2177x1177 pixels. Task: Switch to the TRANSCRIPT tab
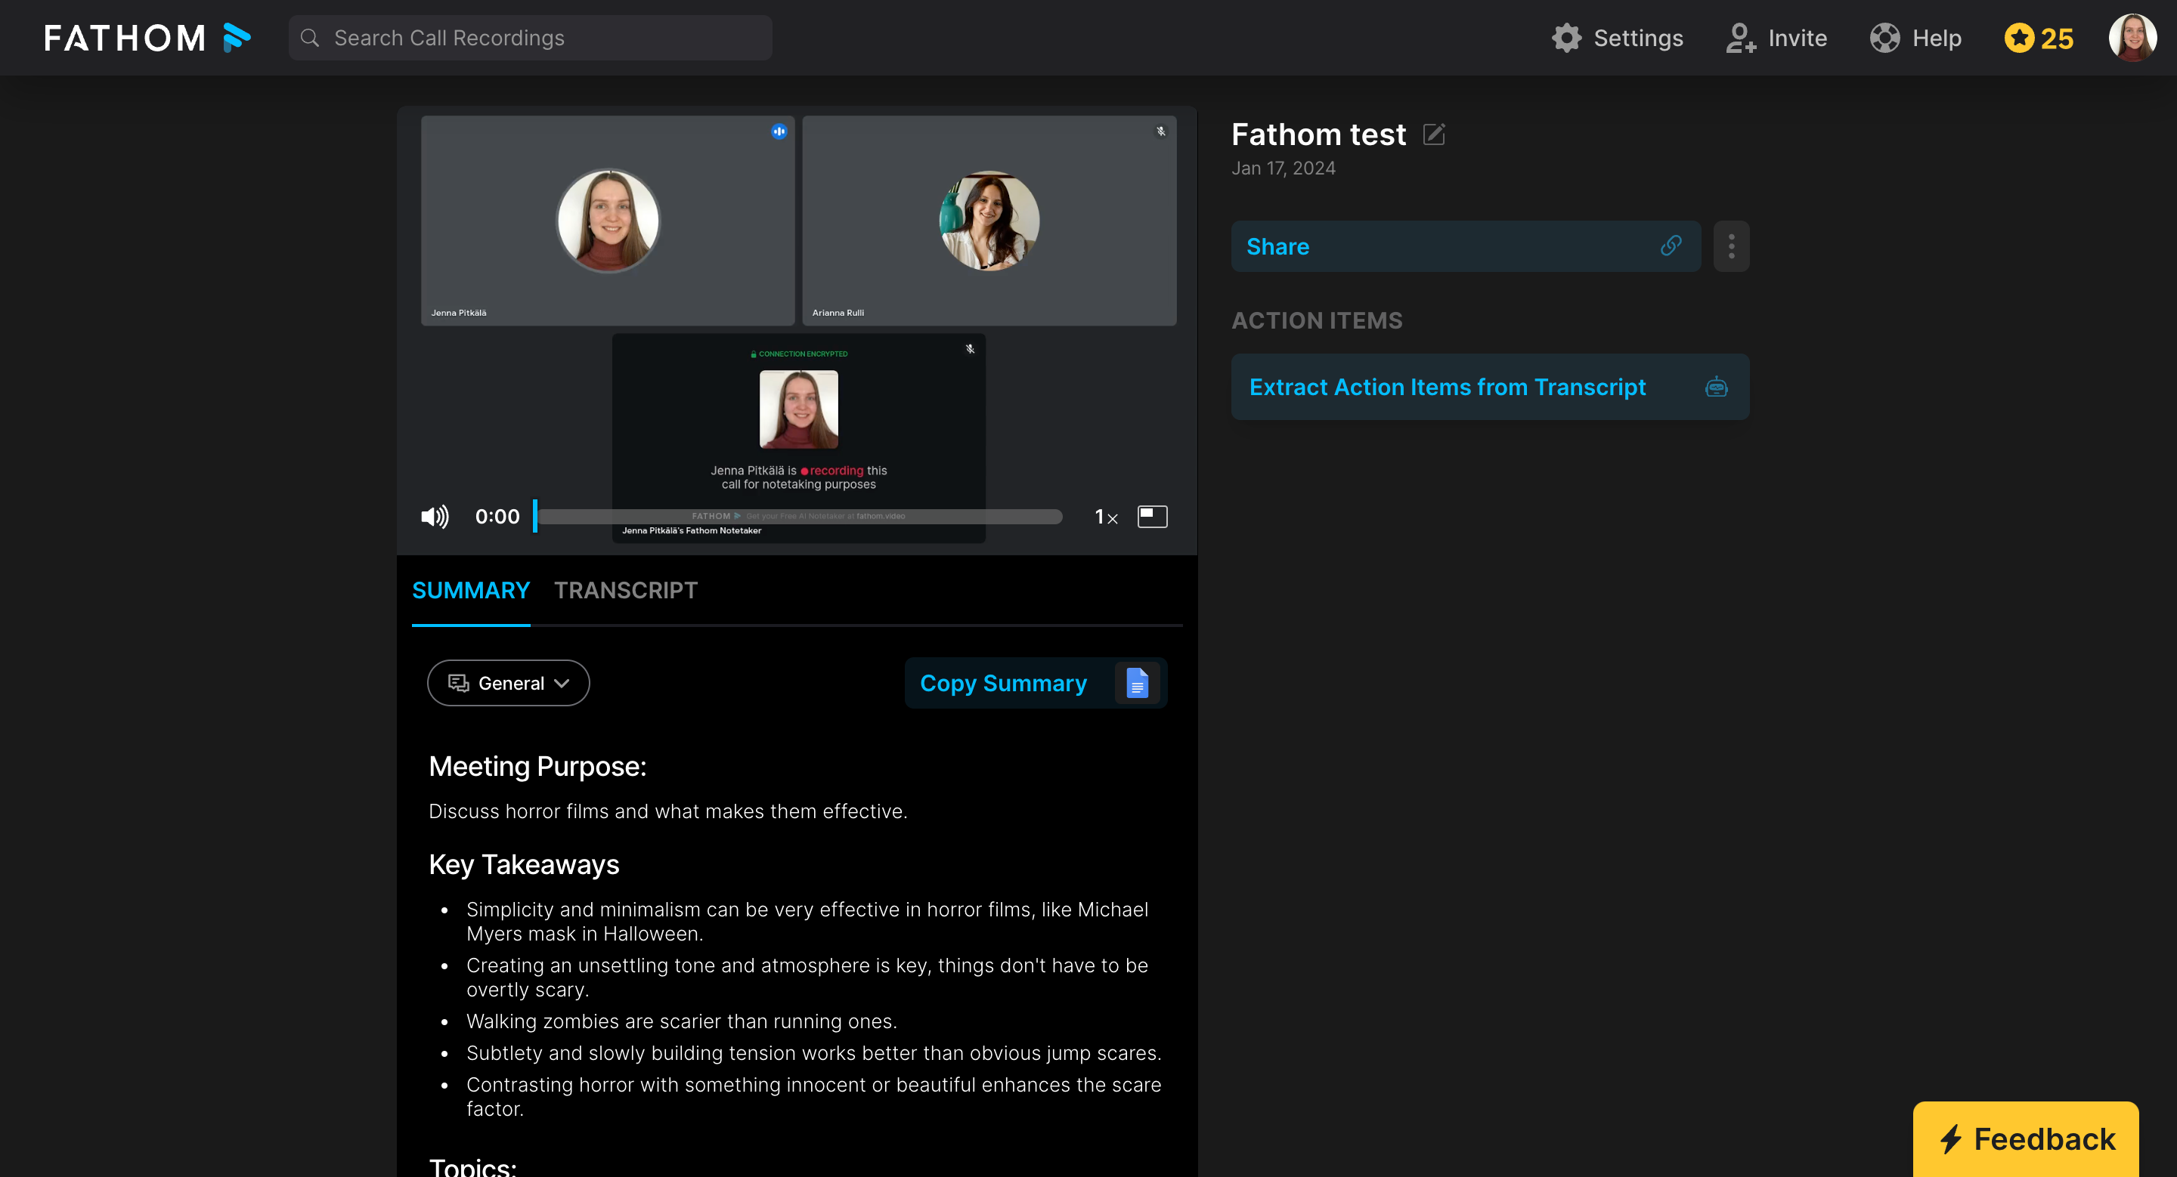pos(625,589)
